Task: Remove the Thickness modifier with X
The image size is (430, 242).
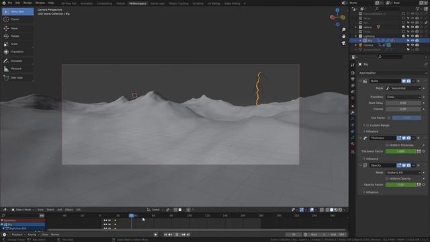Action: pos(418,138)
